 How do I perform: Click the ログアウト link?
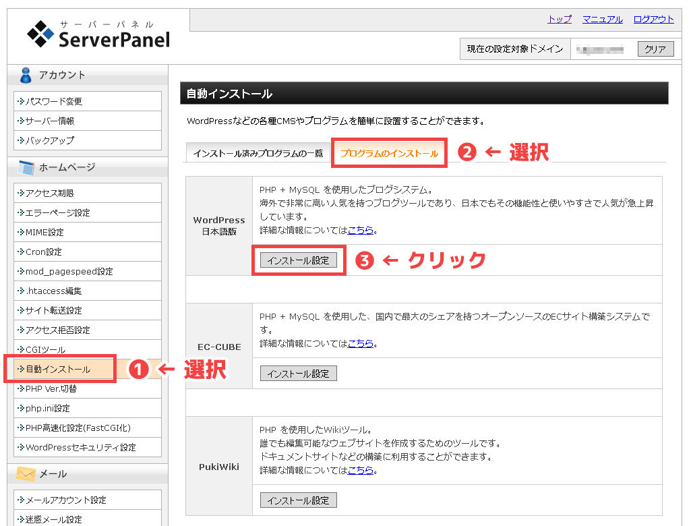(653, 20)
